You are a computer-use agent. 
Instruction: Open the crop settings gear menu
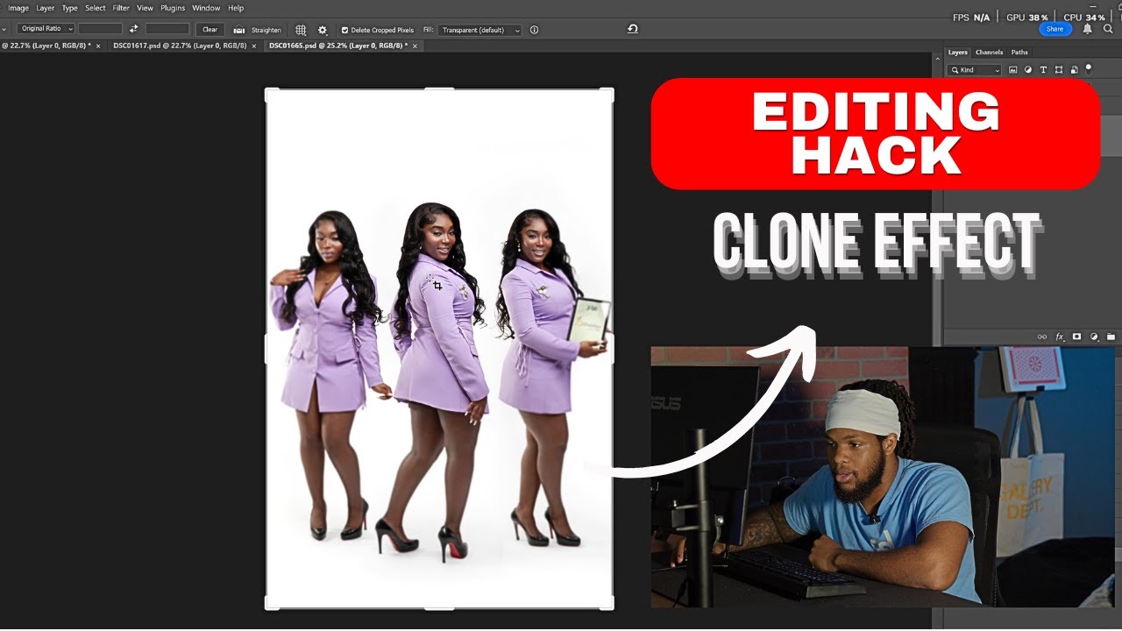point(322,30)
